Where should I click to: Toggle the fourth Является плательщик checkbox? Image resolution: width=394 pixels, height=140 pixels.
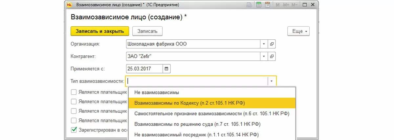coord(74,120)
